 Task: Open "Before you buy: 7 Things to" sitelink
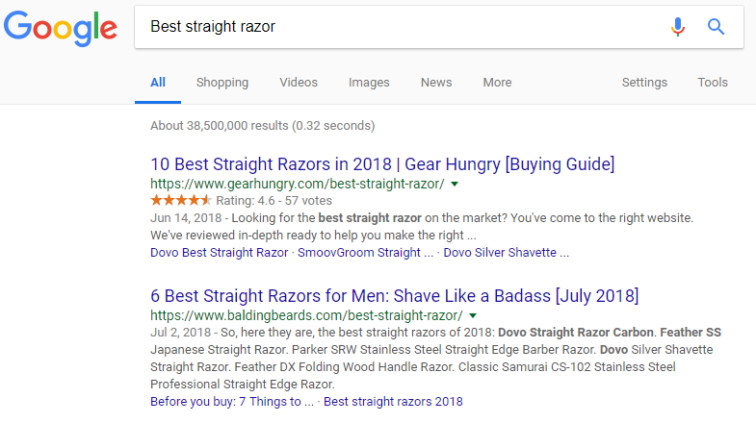pyautogui.click(x=231, y=402)
